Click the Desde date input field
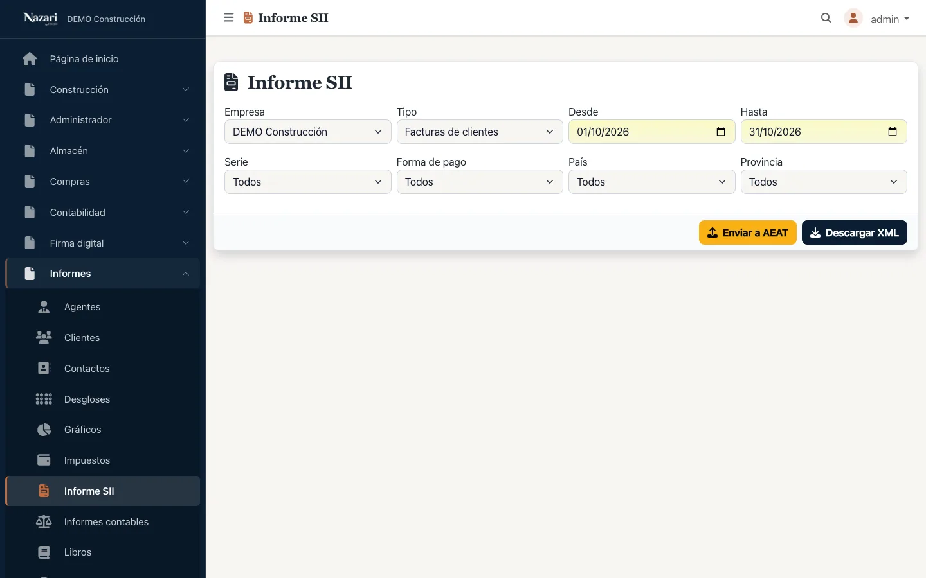This screenshot has width=926, height=578. pos(651,132)
